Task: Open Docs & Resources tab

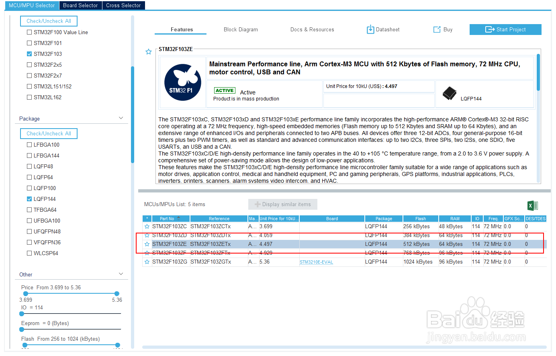Action: tap(312, 29)
